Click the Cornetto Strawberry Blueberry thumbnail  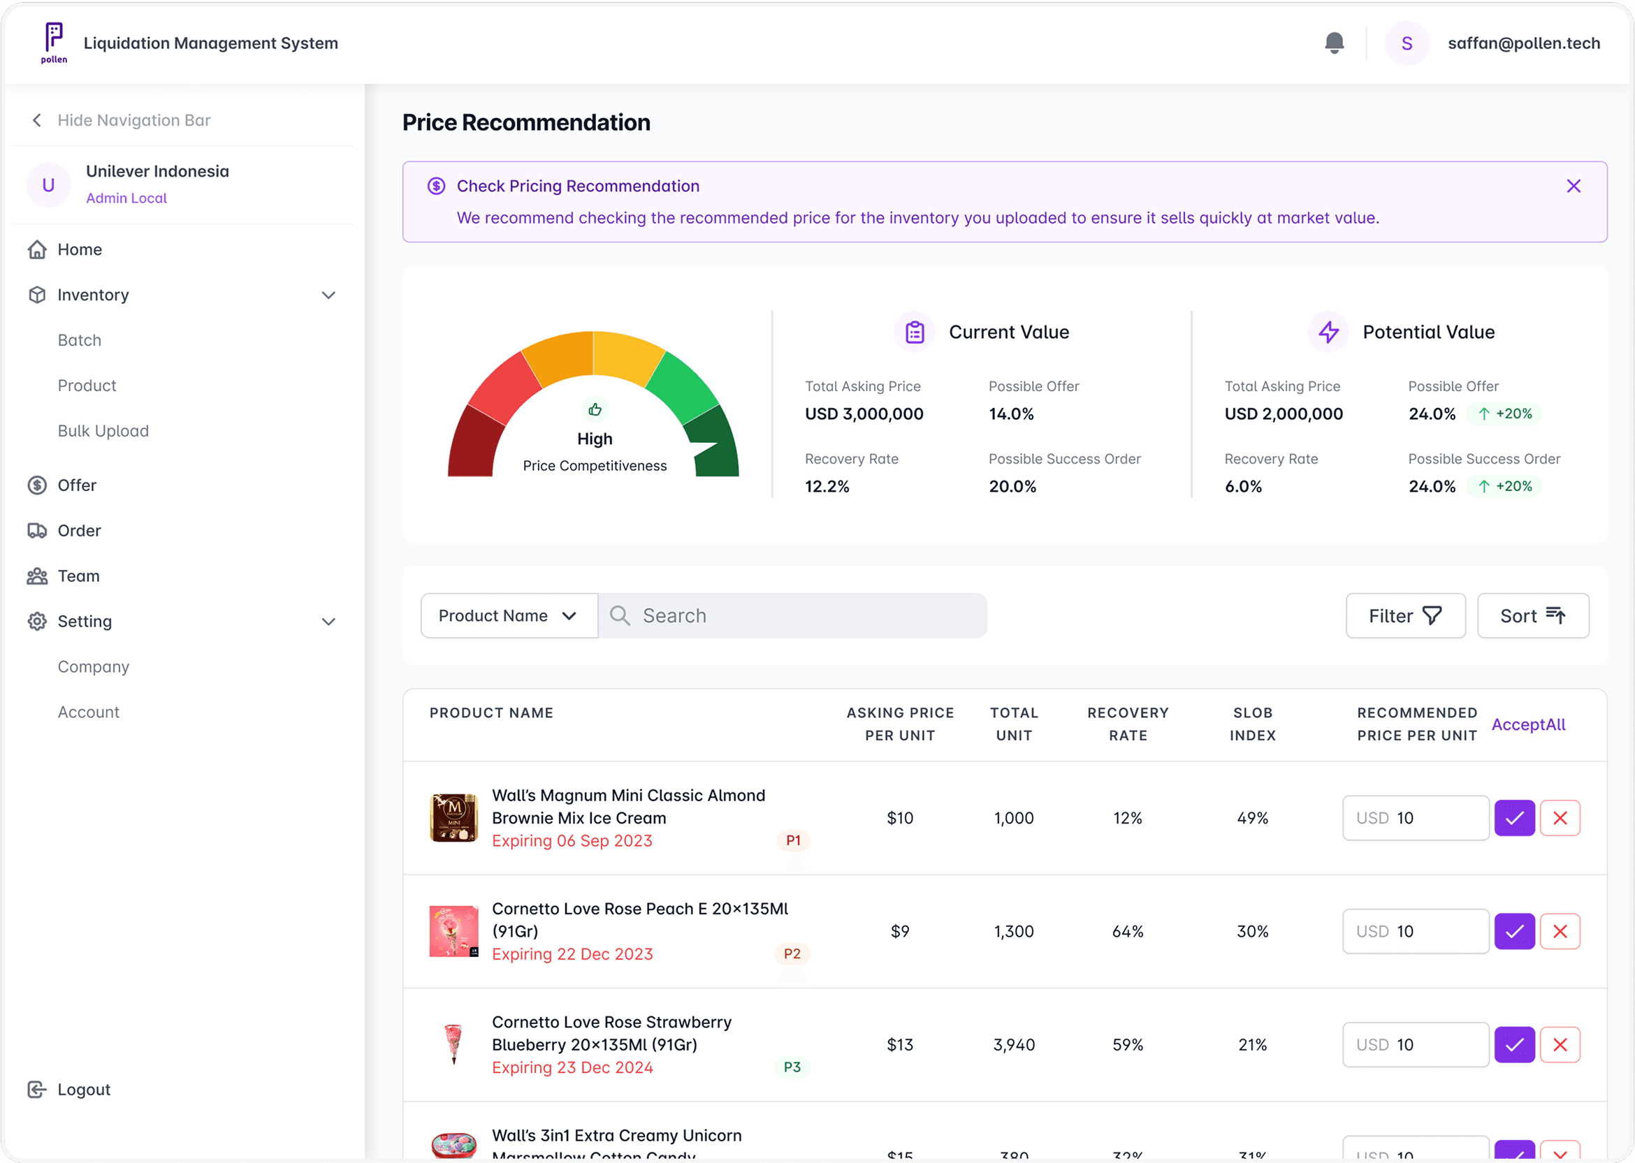pos(453,1044)
